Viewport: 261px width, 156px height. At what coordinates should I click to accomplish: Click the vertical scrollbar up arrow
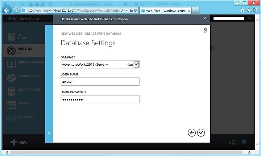pos(257,20)
